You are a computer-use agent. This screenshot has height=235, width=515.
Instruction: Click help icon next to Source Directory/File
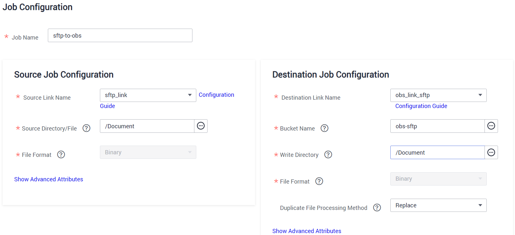pos(86,128)
